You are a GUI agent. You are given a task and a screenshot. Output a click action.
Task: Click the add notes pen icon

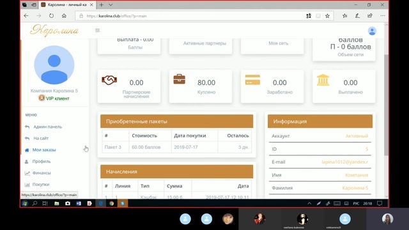pos(357,16)
